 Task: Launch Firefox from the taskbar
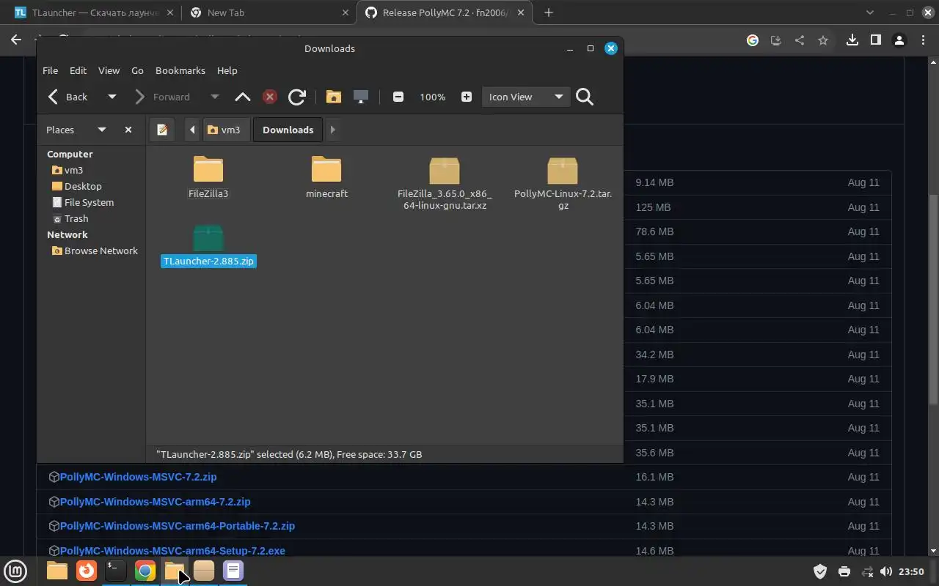[x=87, y=570]
